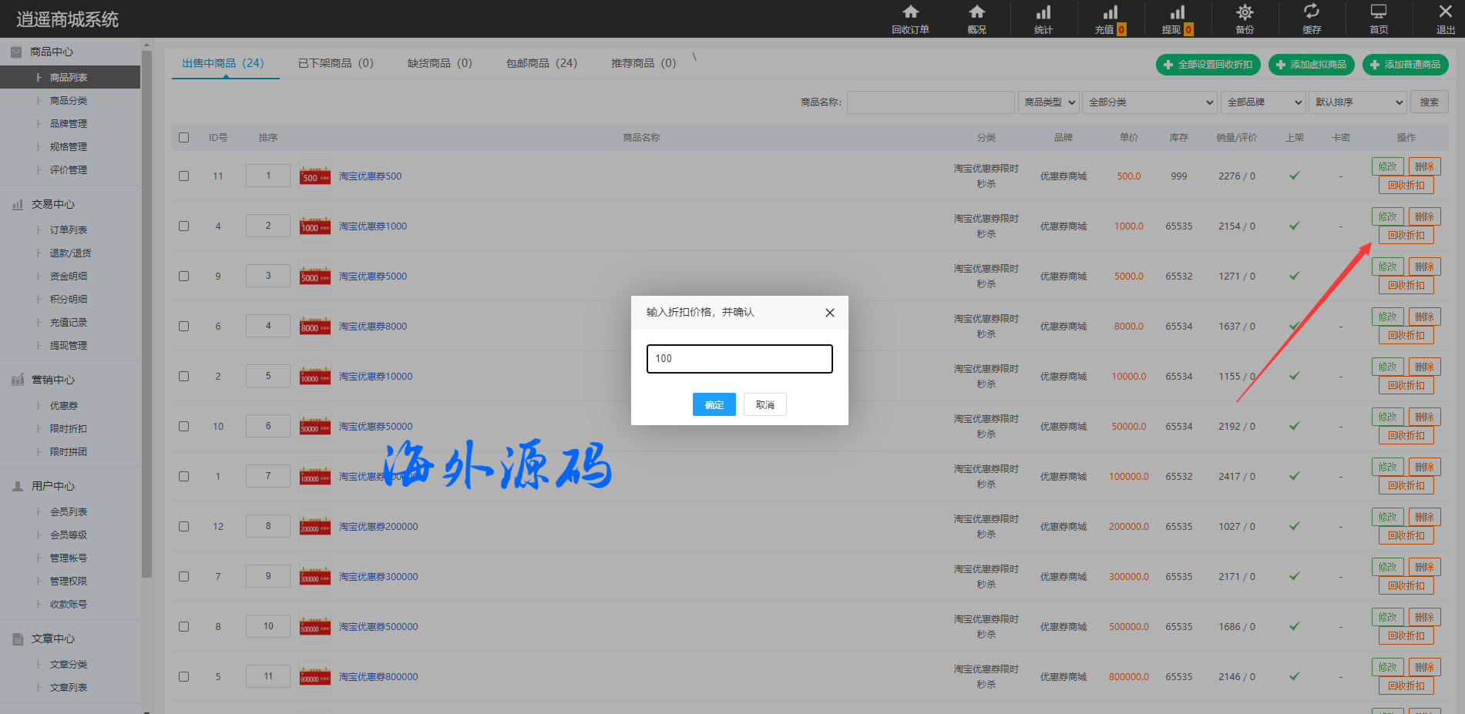Click the discount price input field
This screenshot has height=714, width=1465.
[739, 359]
